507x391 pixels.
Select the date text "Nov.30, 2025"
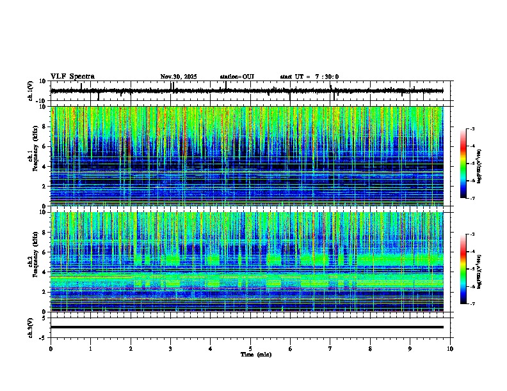coord(179,77)
